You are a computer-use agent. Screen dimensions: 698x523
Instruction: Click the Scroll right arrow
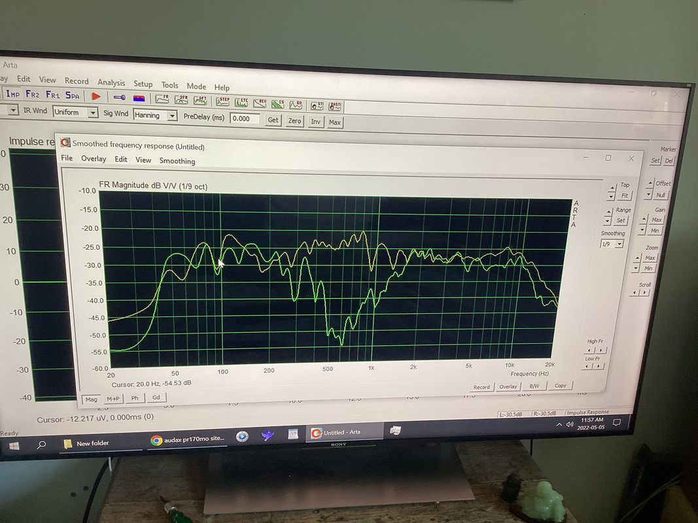(x=644, y=292)
